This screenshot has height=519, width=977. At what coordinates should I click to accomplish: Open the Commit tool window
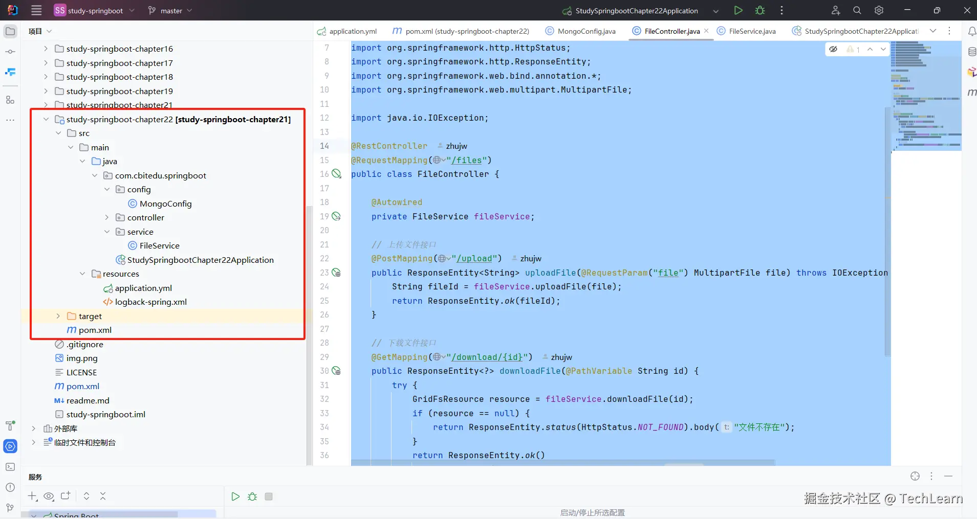(x=10, y=52)
